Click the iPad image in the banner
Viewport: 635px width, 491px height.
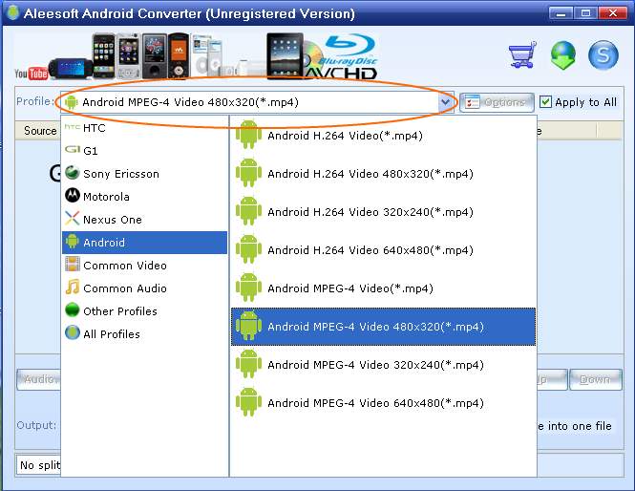[x=286, y=54]
